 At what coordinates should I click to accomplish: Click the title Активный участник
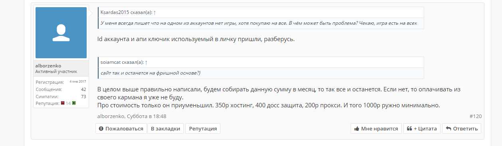(x=56, y=71)
